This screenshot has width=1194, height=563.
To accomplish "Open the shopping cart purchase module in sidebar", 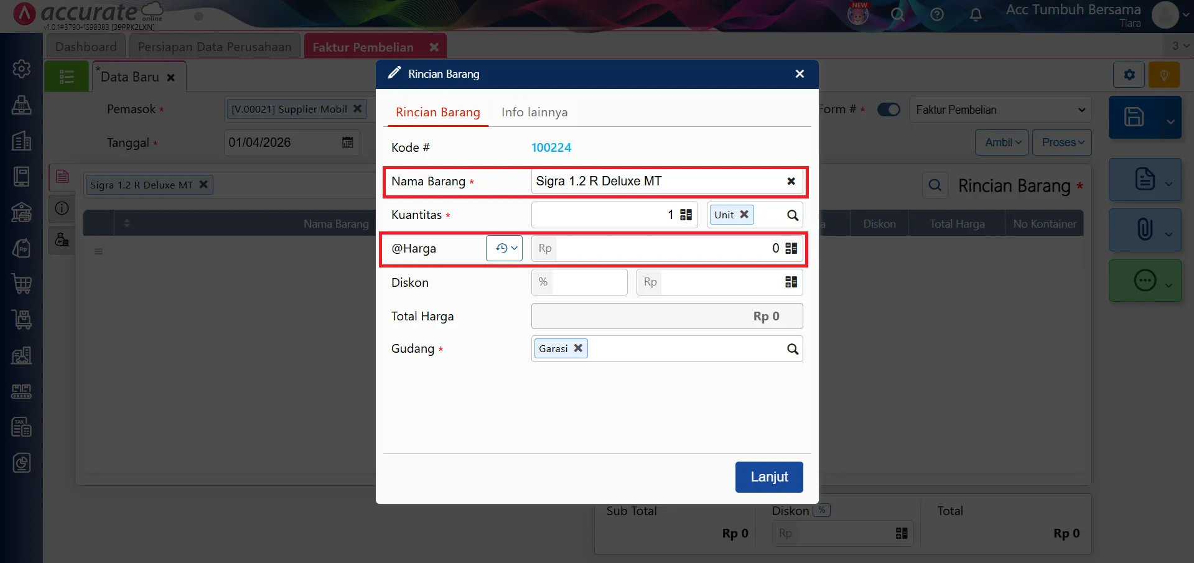I will [x=22, y=284].
